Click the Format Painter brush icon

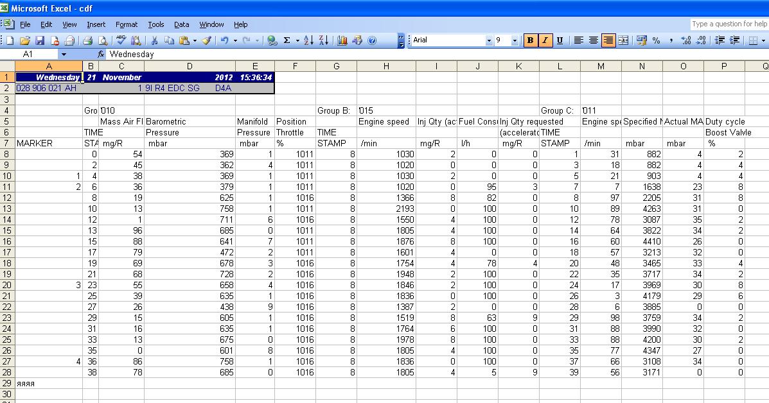[206, 40]
